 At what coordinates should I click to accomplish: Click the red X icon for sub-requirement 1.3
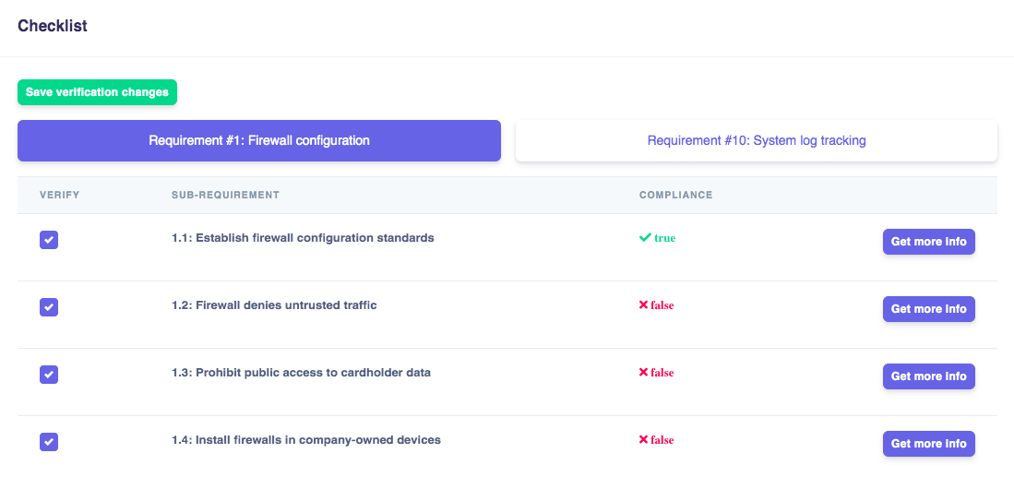click(643, 373)
